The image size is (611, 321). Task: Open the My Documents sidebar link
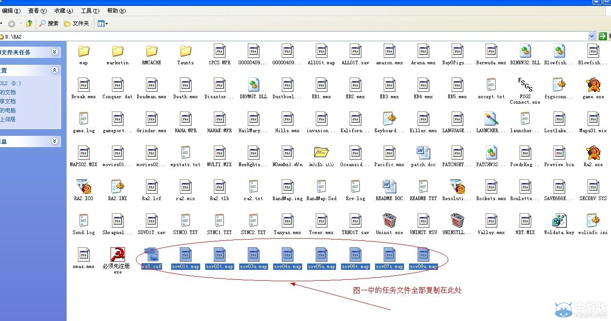(8, 92)
